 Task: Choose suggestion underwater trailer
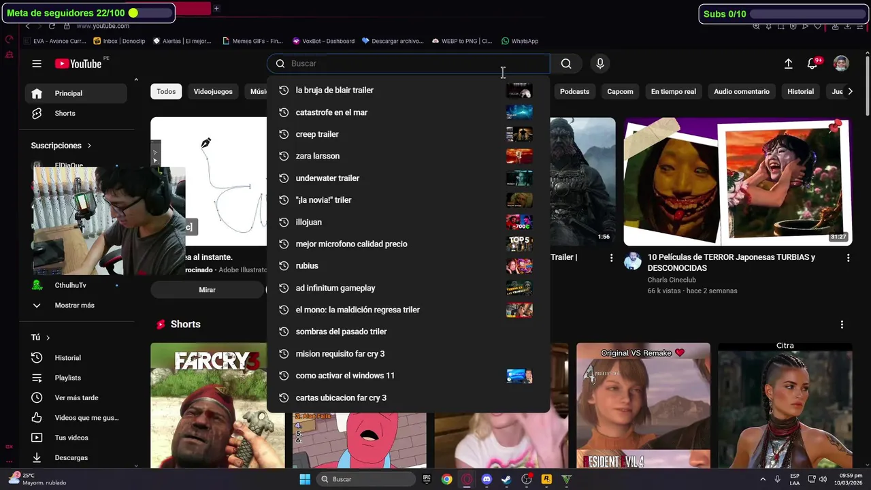[408, 178]
